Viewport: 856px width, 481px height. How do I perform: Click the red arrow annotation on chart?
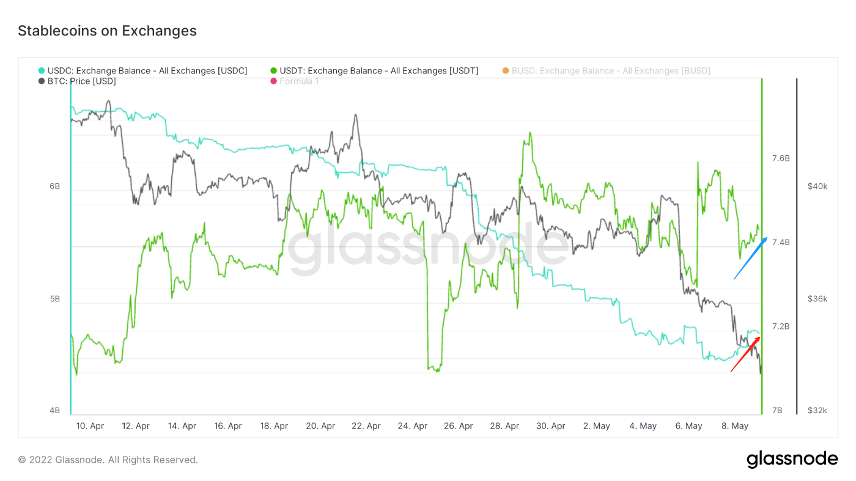click(745, 354)
